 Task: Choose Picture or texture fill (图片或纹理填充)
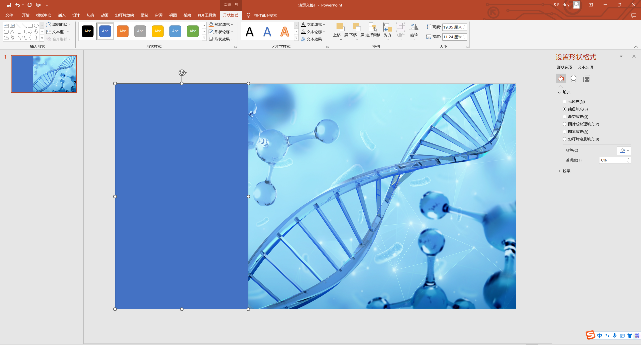coord(564,124)
